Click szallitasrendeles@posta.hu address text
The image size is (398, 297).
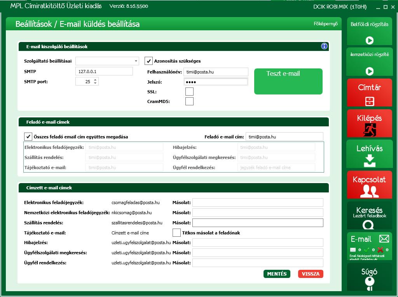point(137,223)
